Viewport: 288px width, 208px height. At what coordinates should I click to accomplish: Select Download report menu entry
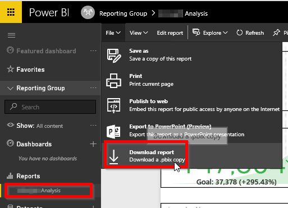192,156
